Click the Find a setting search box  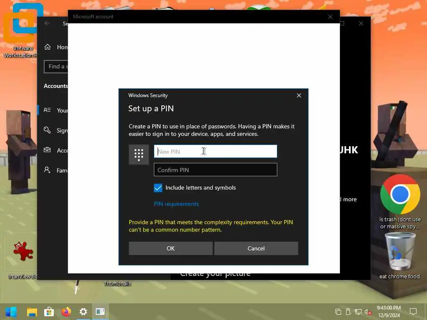point(56,67)
